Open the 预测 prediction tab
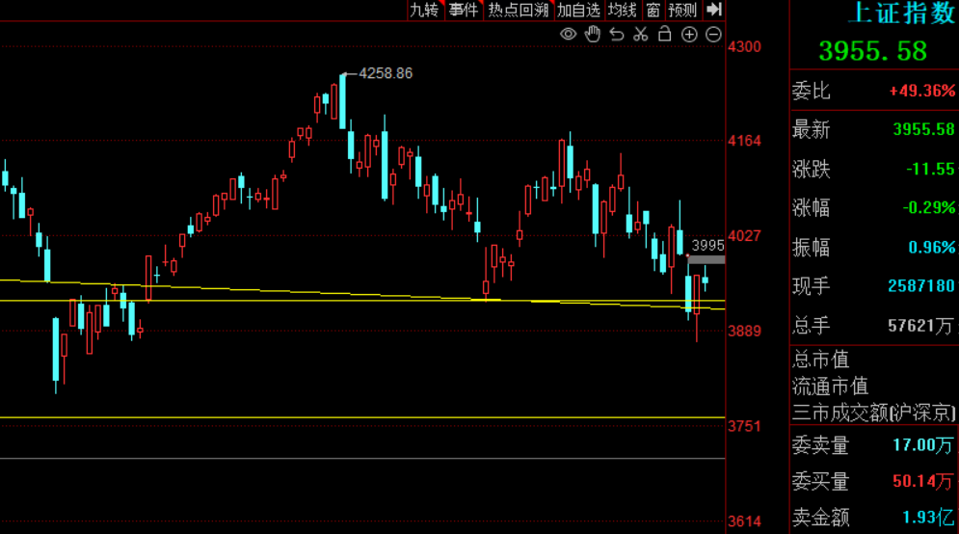959x534 pixels. point(682,10)
